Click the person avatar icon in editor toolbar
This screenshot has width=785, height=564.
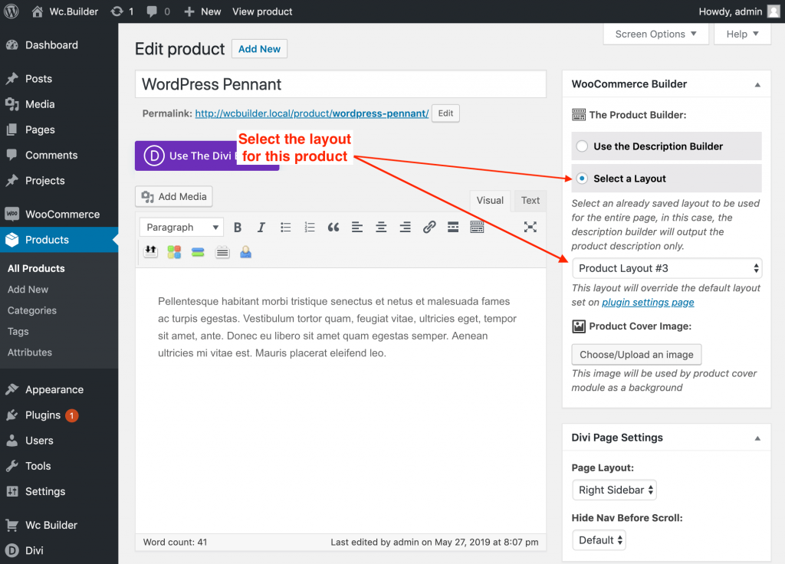click(x=245, y=251)
